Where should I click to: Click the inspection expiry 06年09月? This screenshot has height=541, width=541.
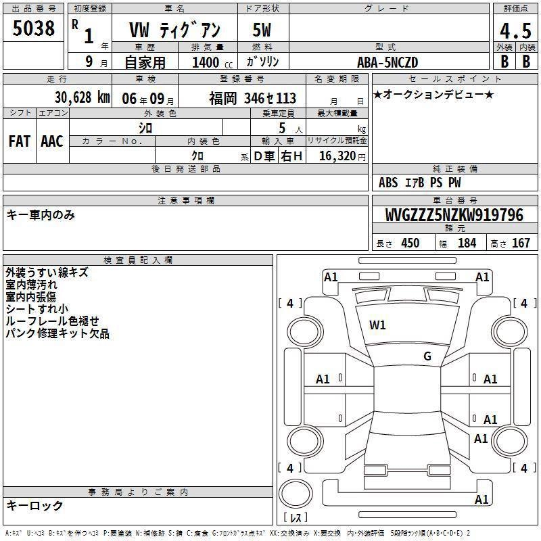pos(148,99)
